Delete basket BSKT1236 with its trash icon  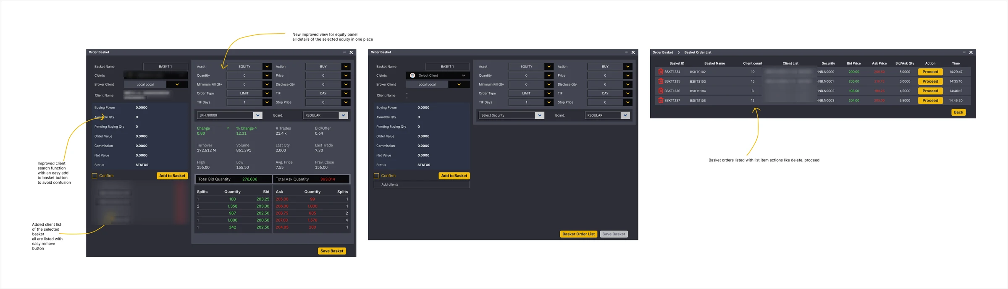[660, 91]
